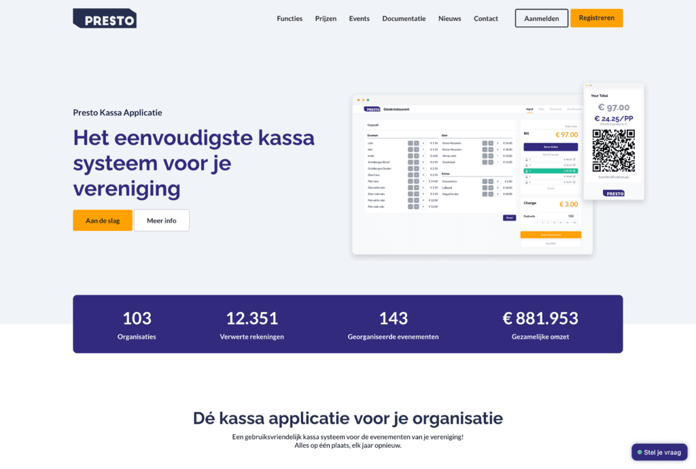The height and width of the screenshot is (469, 696).
Task: Click the 12.351 Verwerkte rekeningen statistic
Action: click(x=251, y=325)
